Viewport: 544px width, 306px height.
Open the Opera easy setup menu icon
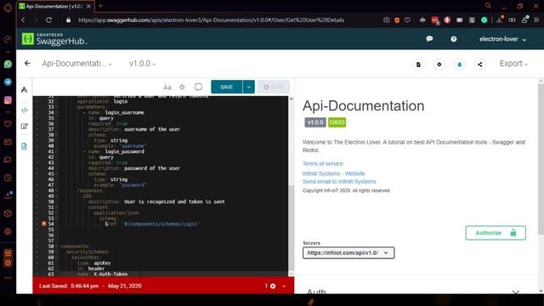tap(536, 20)
